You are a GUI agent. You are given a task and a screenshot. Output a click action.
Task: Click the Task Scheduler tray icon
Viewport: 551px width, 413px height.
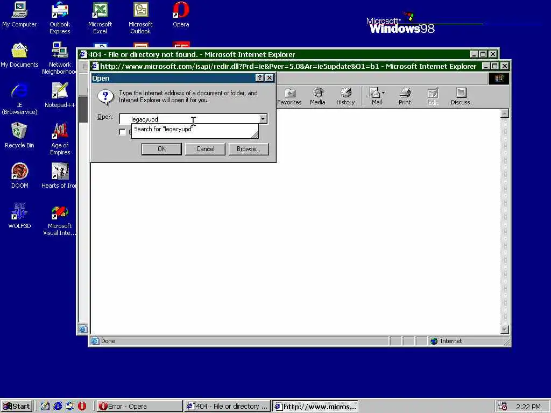(x=503, y=407)
